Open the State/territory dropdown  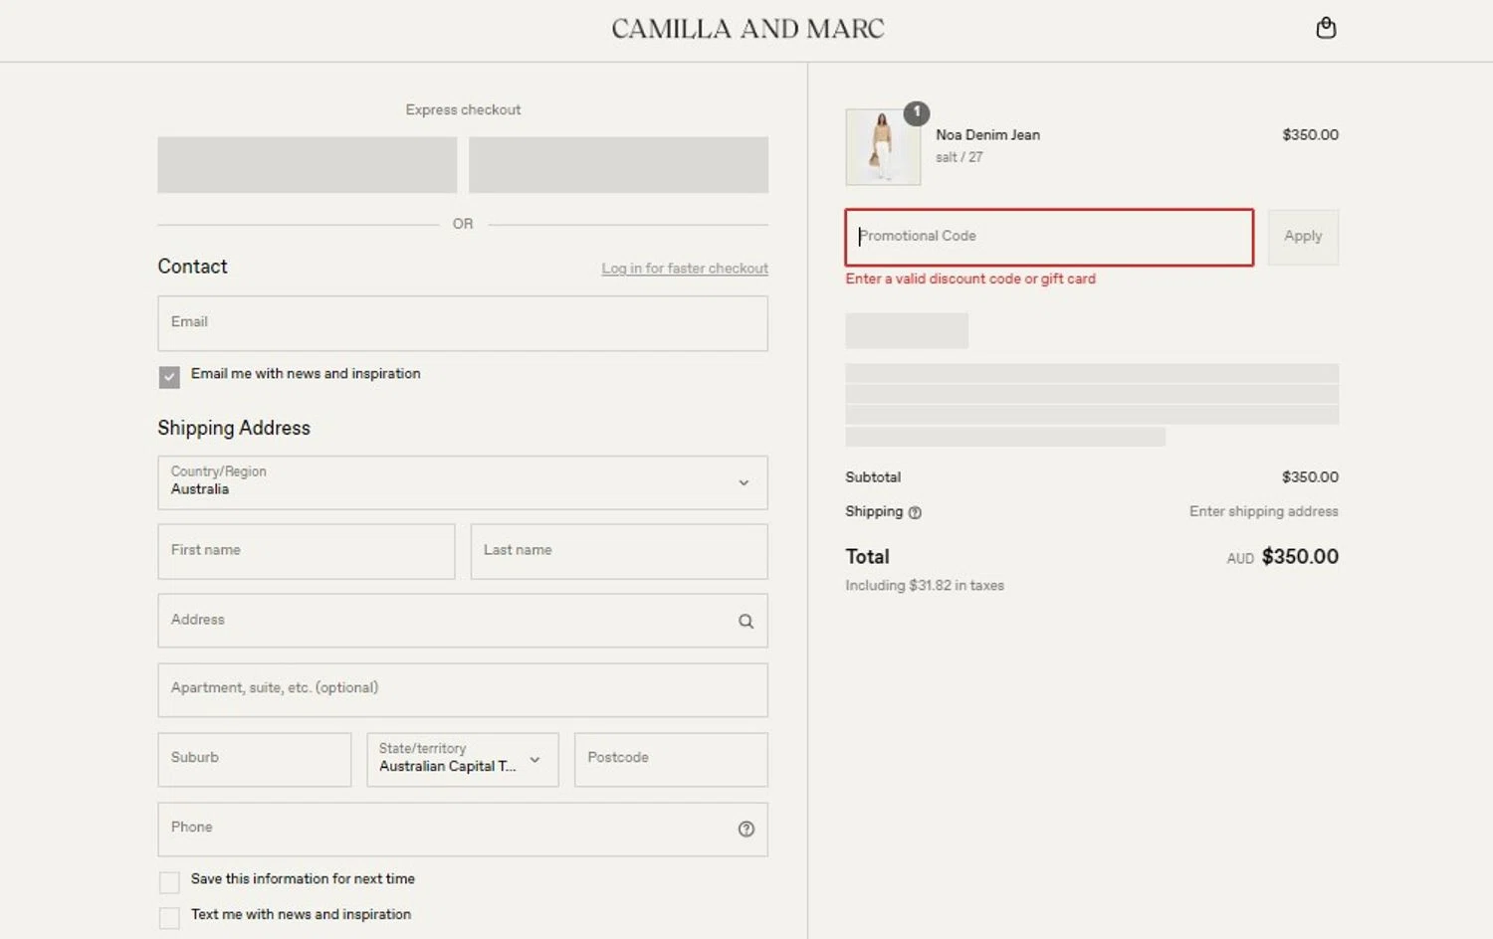click(463, 760)
